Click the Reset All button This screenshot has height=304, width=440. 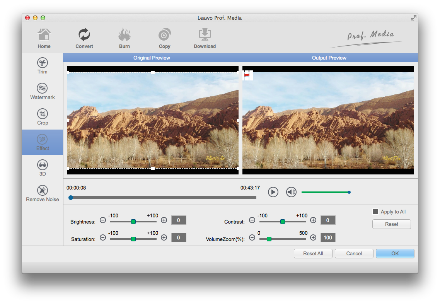pos(313,254)
